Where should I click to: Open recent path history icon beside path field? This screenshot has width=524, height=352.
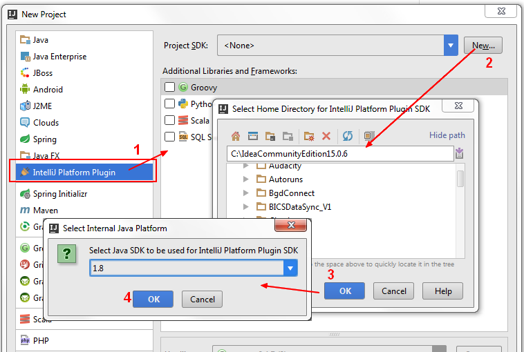pyautogui.click(x=460, y=153)
